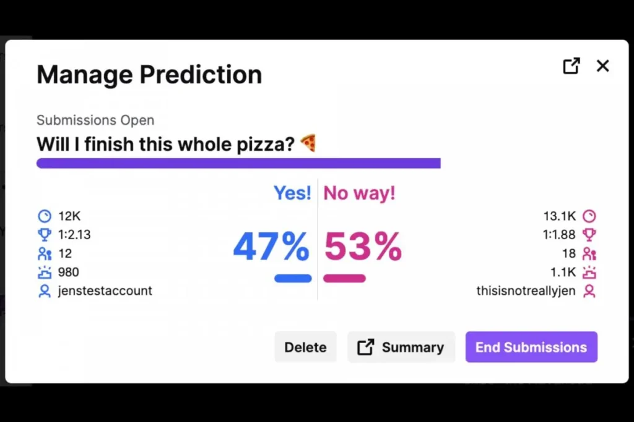Click the blue bar under 47%

[293, 279]
